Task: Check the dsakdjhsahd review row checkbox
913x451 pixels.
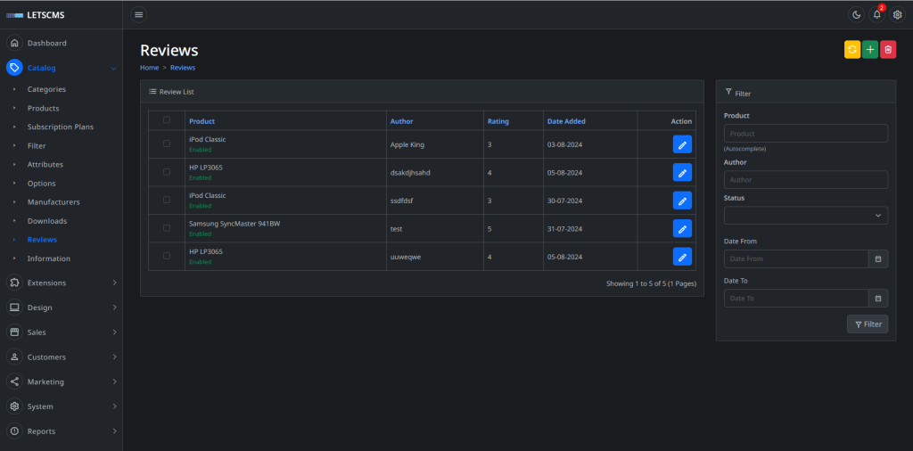Action: pos(167,172)
